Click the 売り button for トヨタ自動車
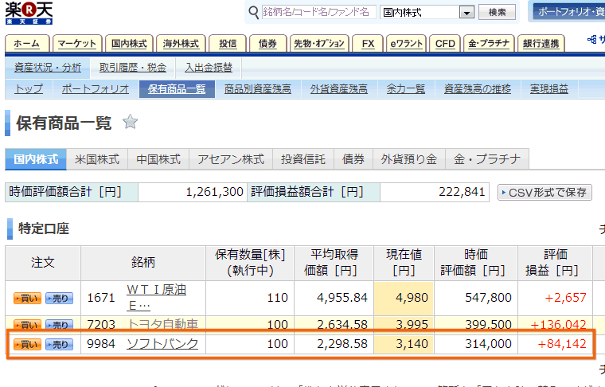The width and height of the screenshot is (605, 387). (59, 324)
